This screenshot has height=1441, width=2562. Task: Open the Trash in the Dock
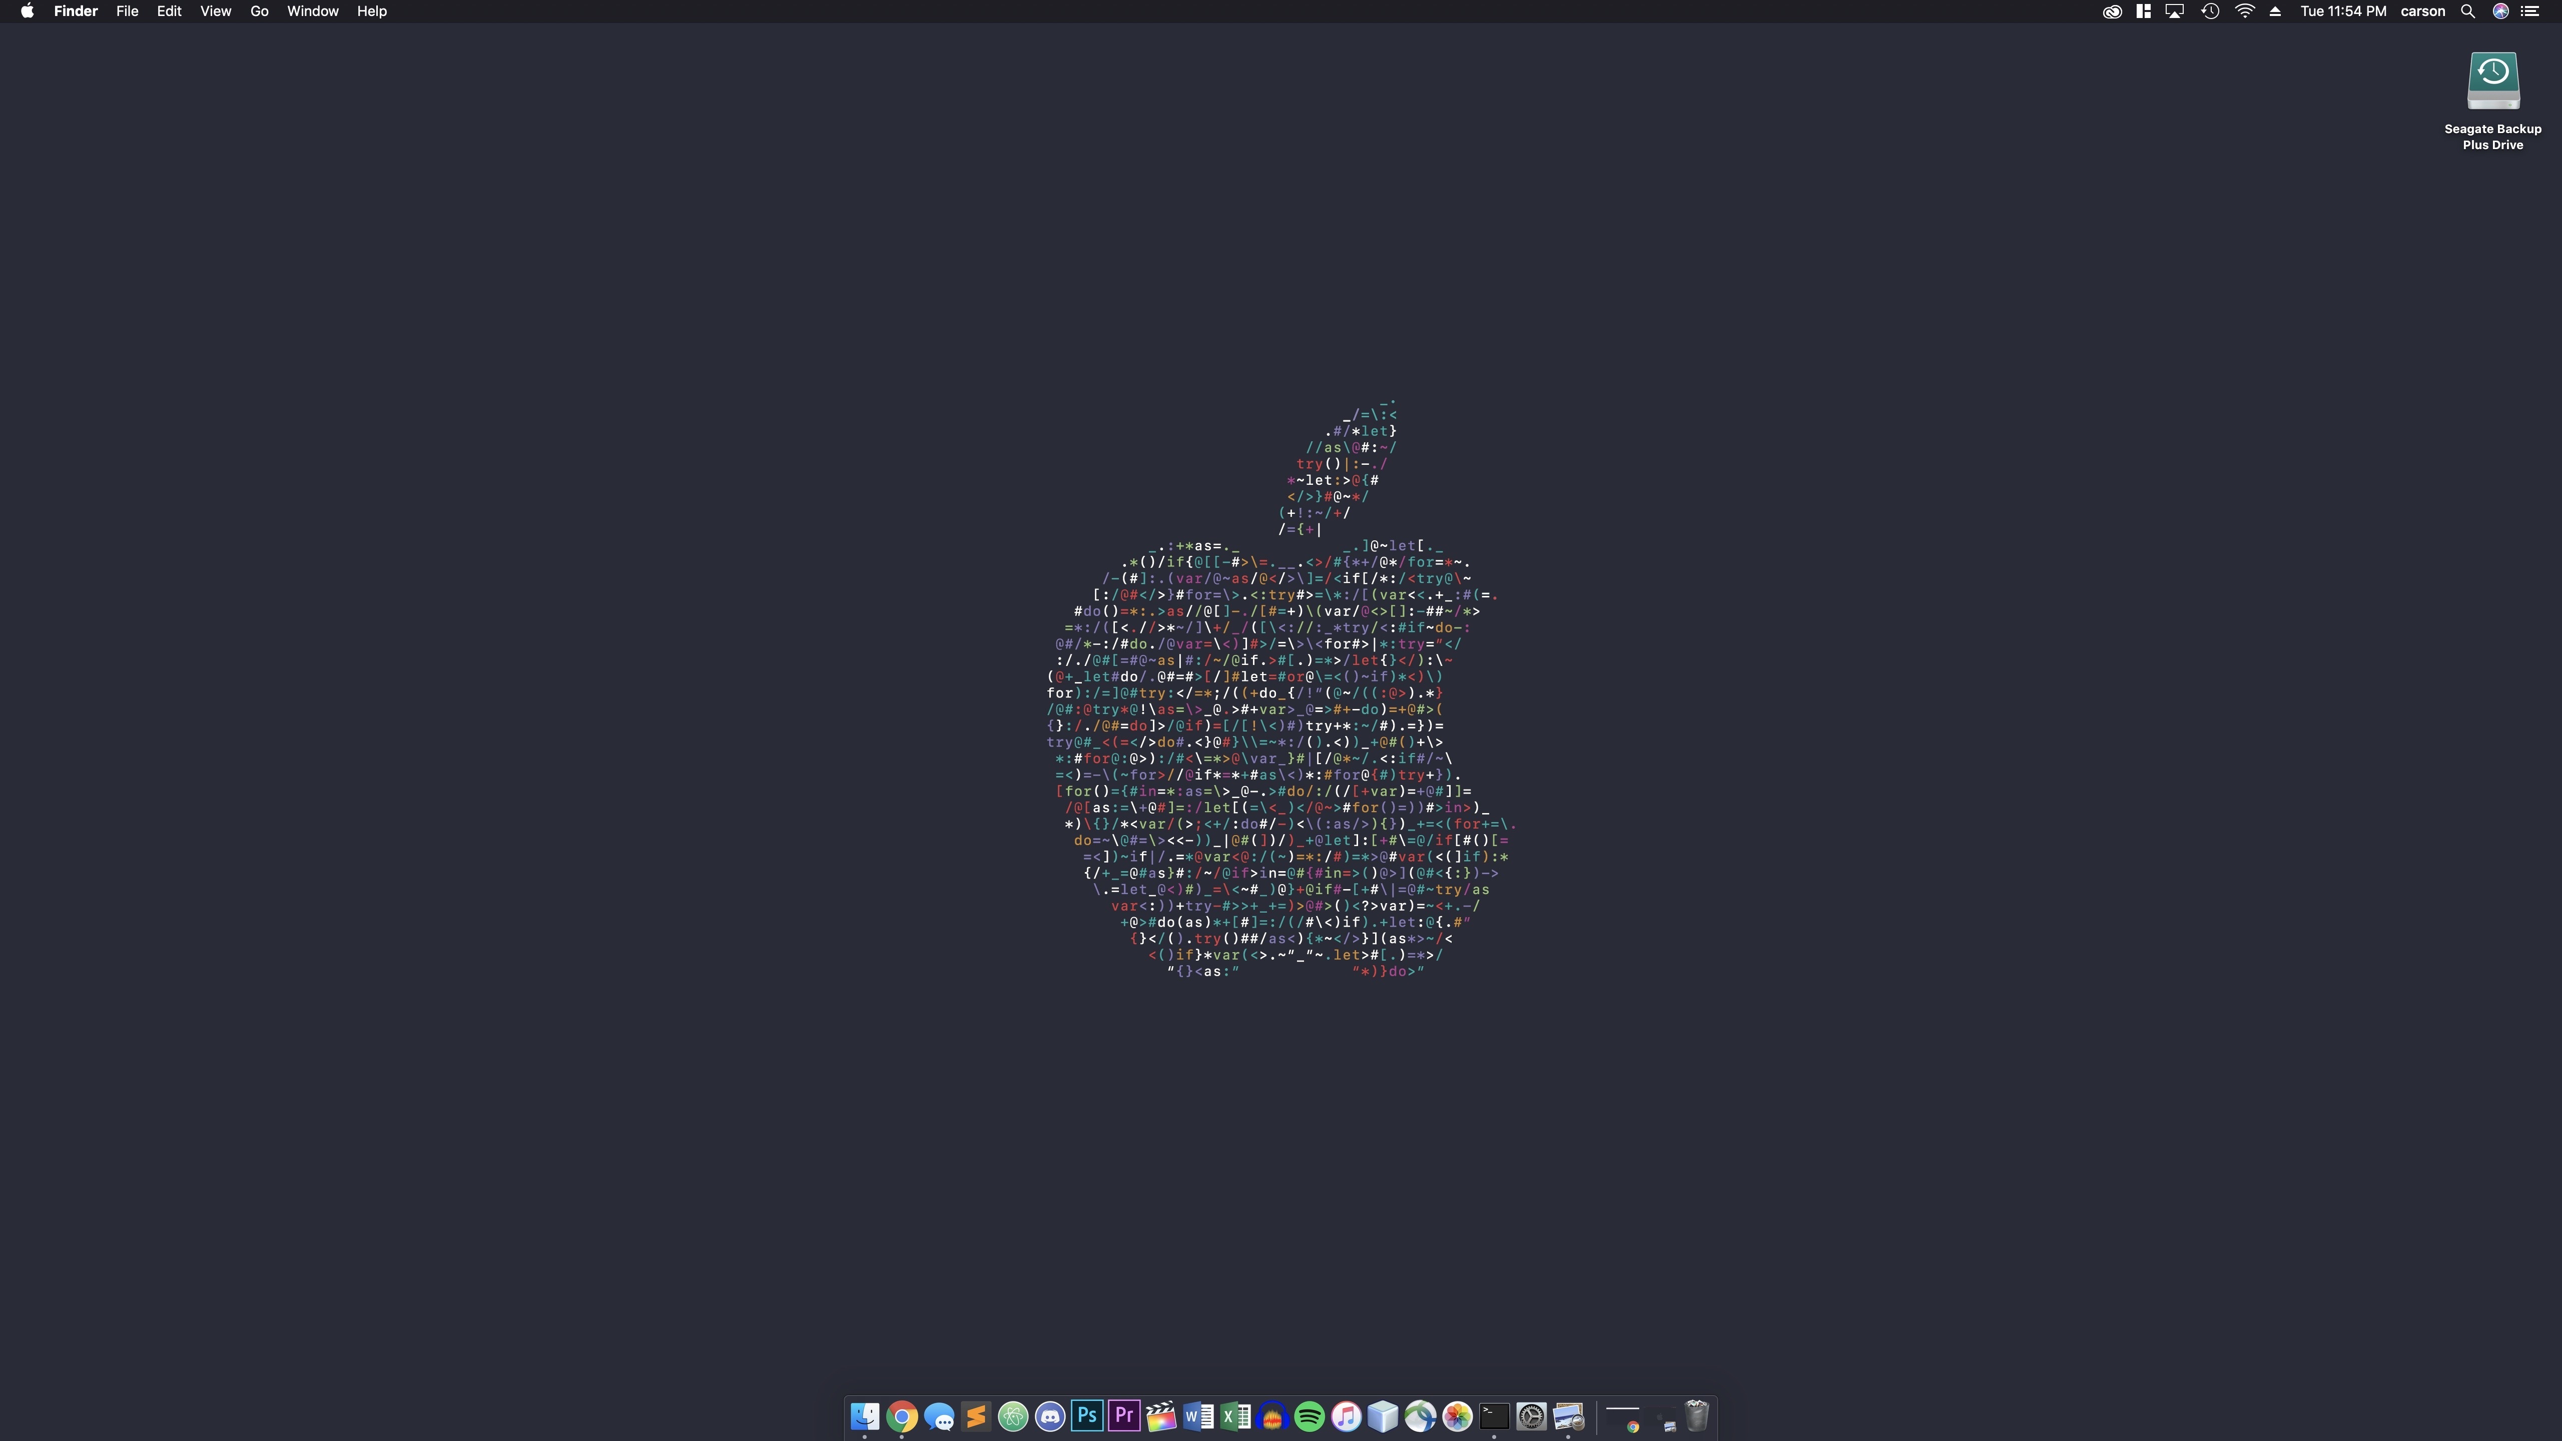(1697, 1416)
